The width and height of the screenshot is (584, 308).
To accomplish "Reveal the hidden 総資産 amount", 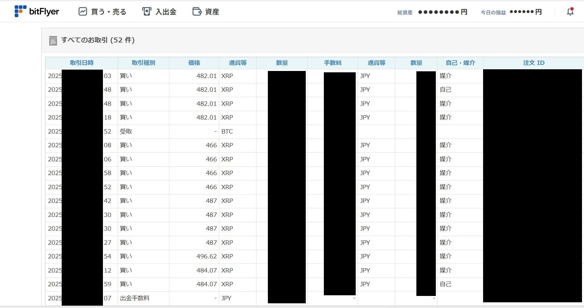I will tap(443, 12).
